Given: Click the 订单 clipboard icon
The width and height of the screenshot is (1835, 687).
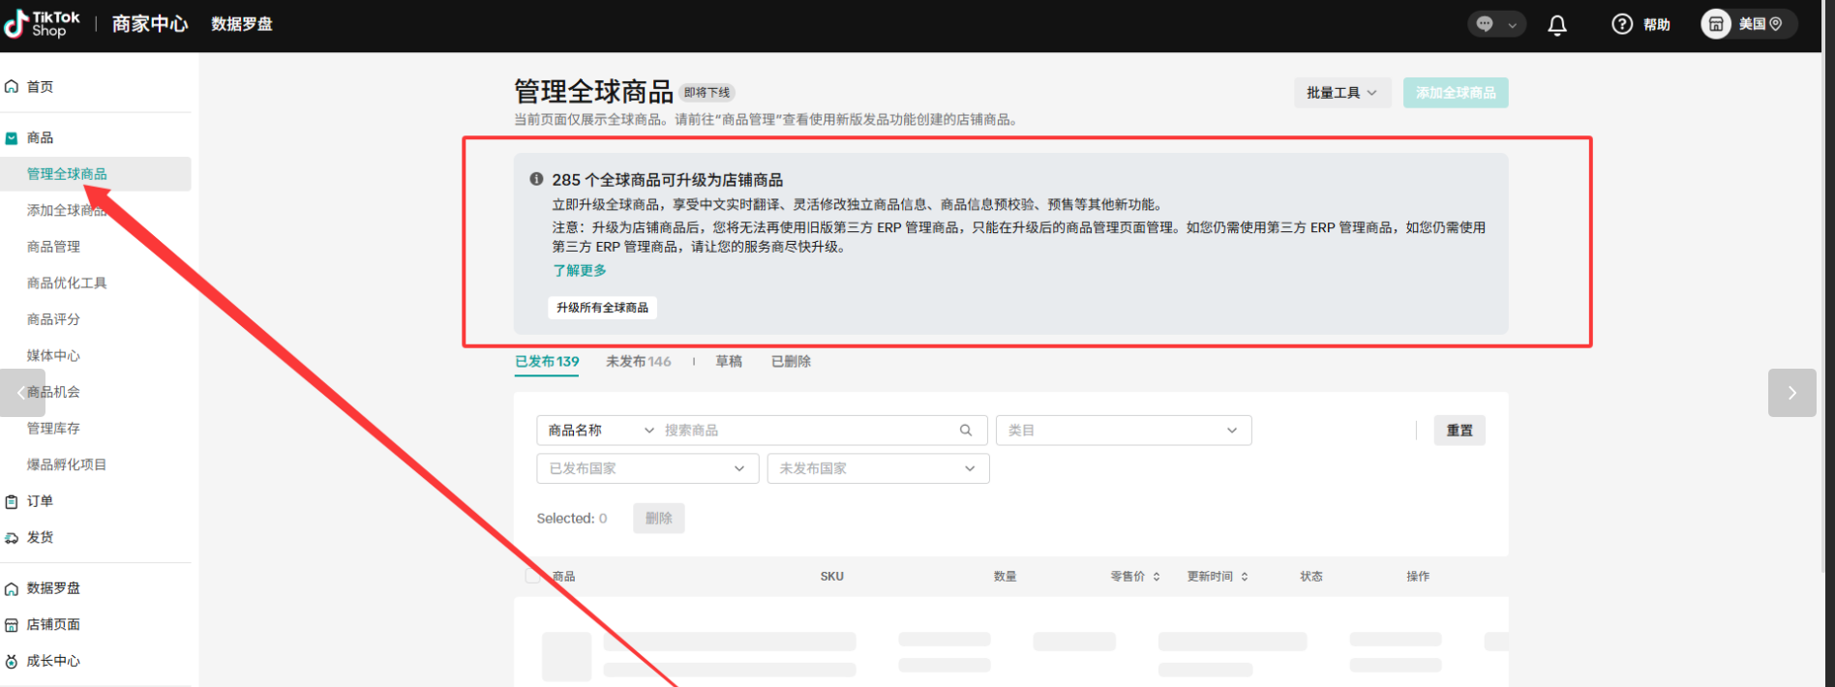Looking at the screenshot, I should 12,501.
